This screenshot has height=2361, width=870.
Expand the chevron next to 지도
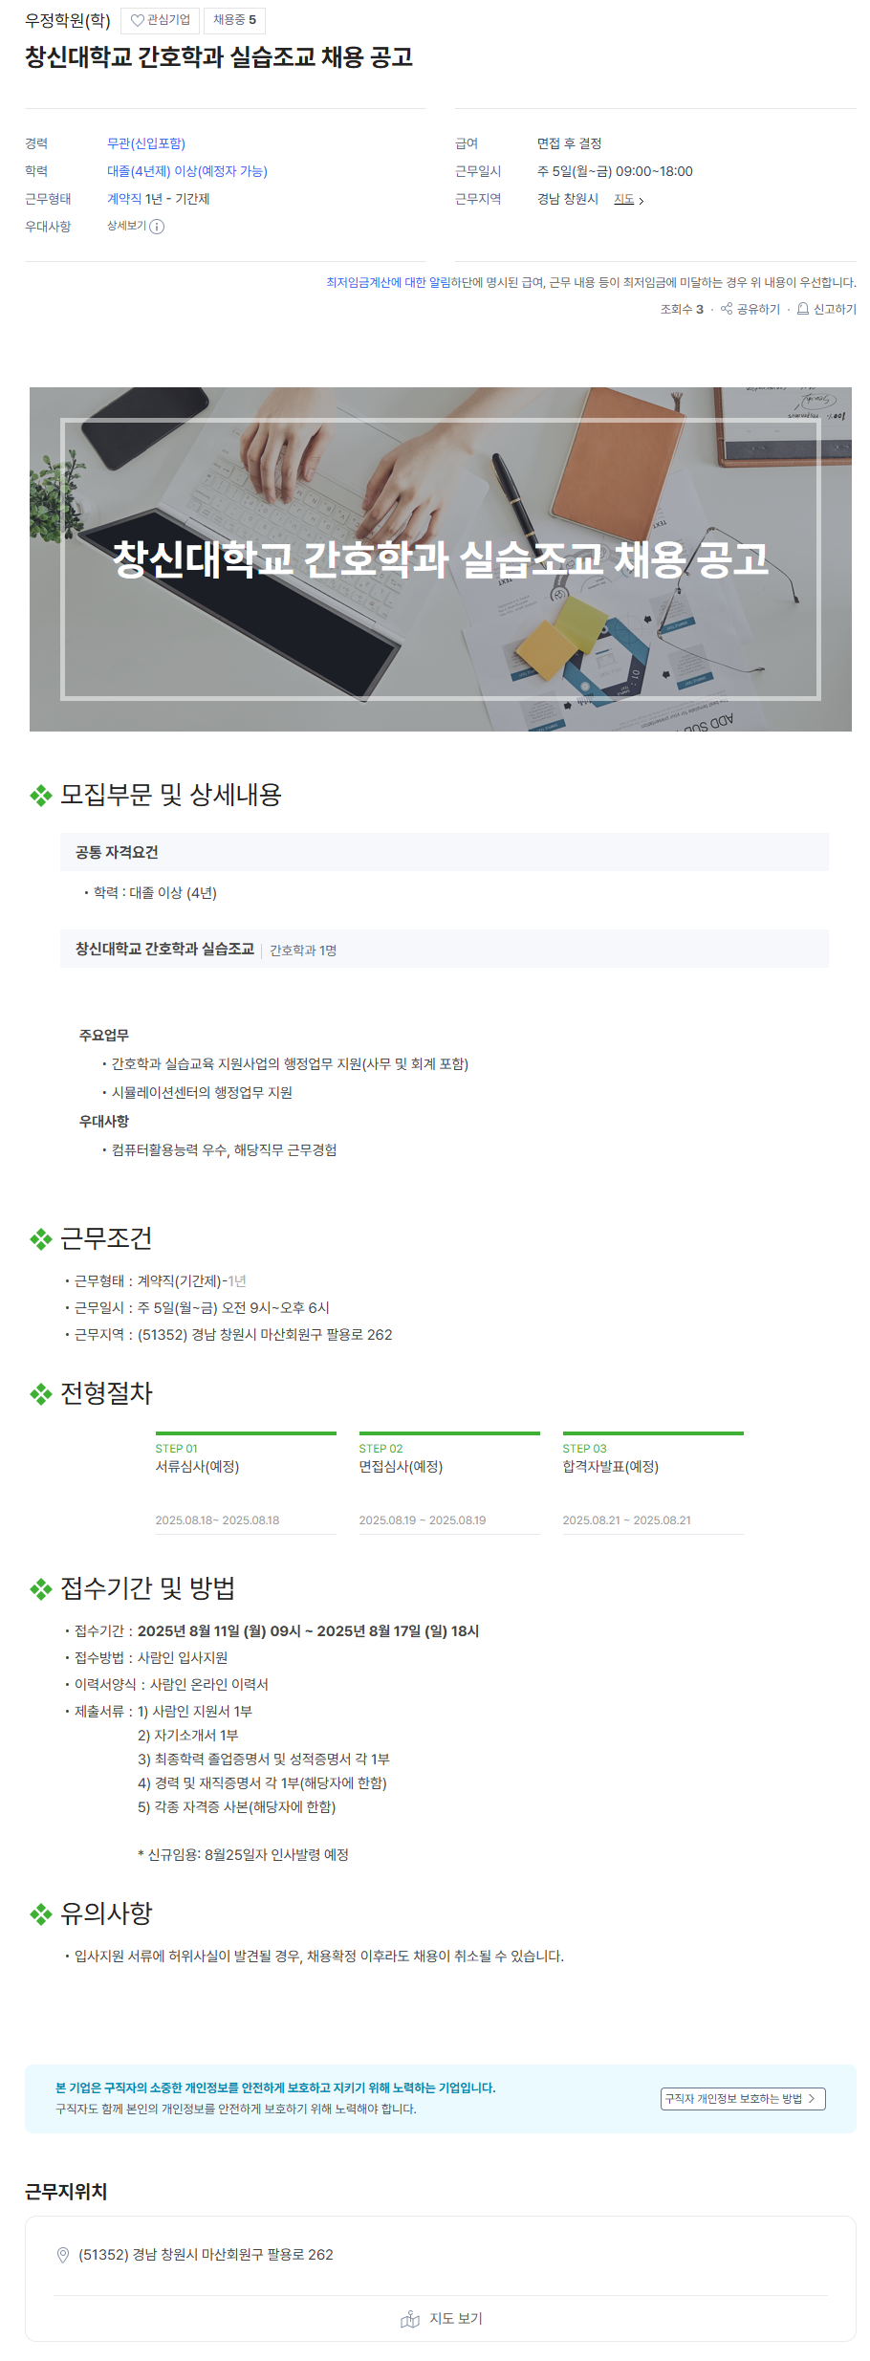click(x=642, y=201)
